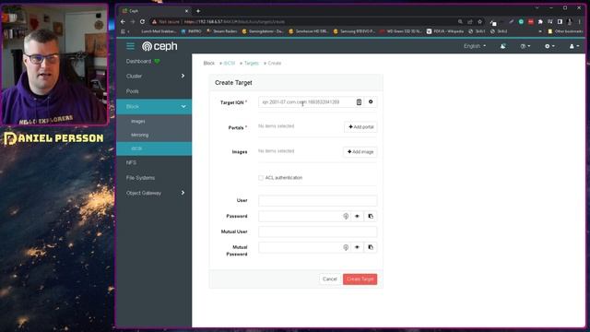The width and height of the screenshot is (590, 332).
Task: Select iSCSI under Block
Action: 154,148
